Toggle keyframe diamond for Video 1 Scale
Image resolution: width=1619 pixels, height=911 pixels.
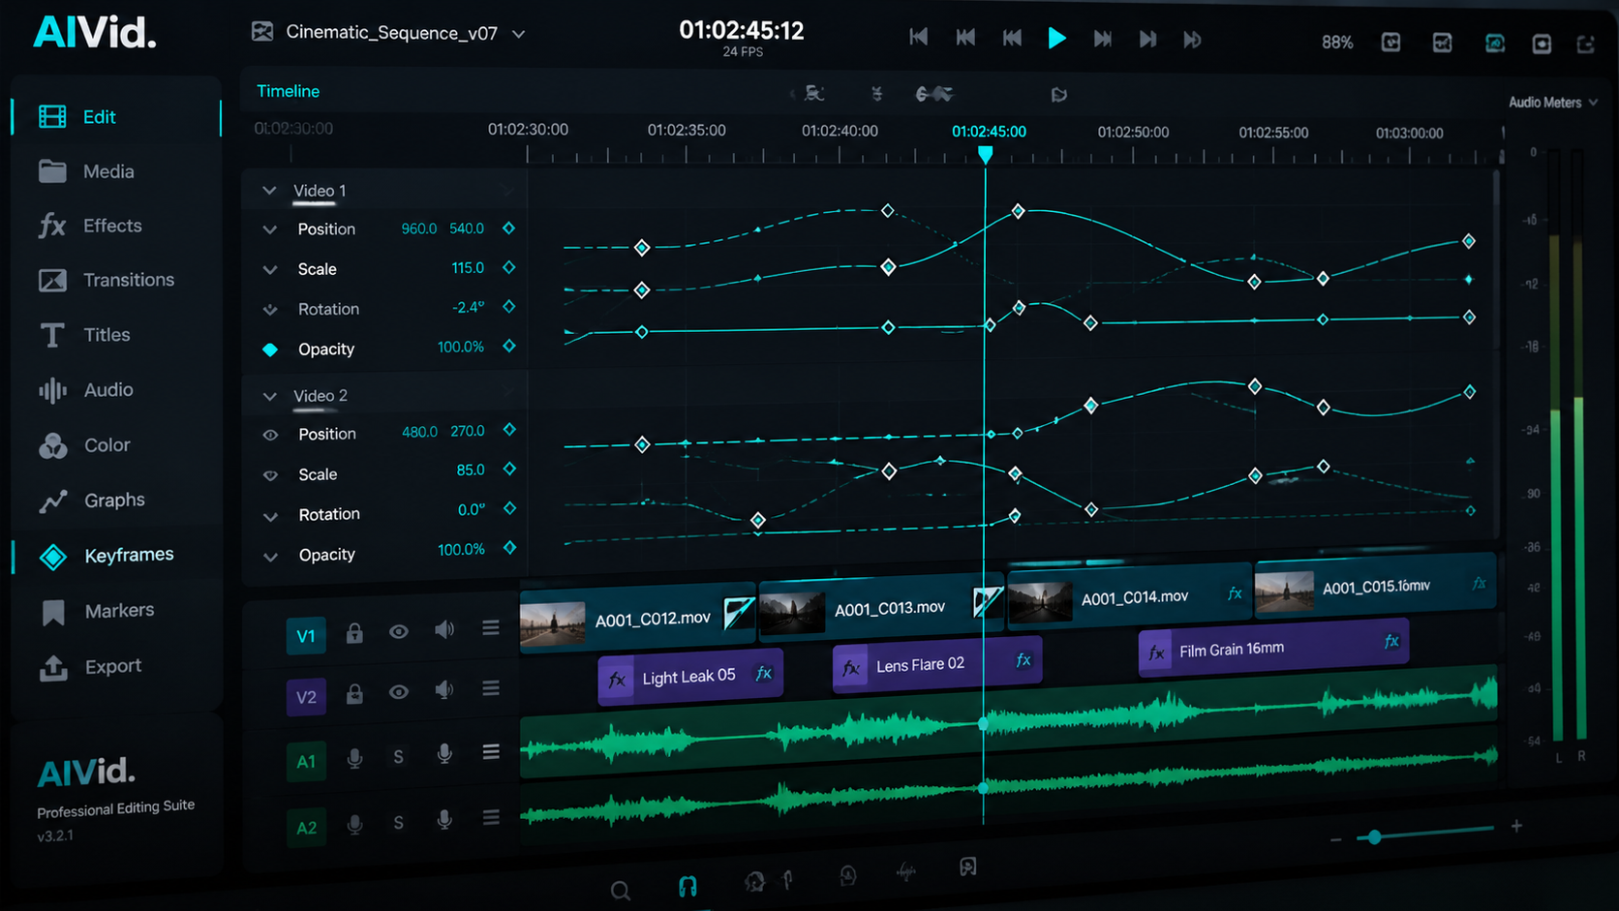[x=509, y=267]
